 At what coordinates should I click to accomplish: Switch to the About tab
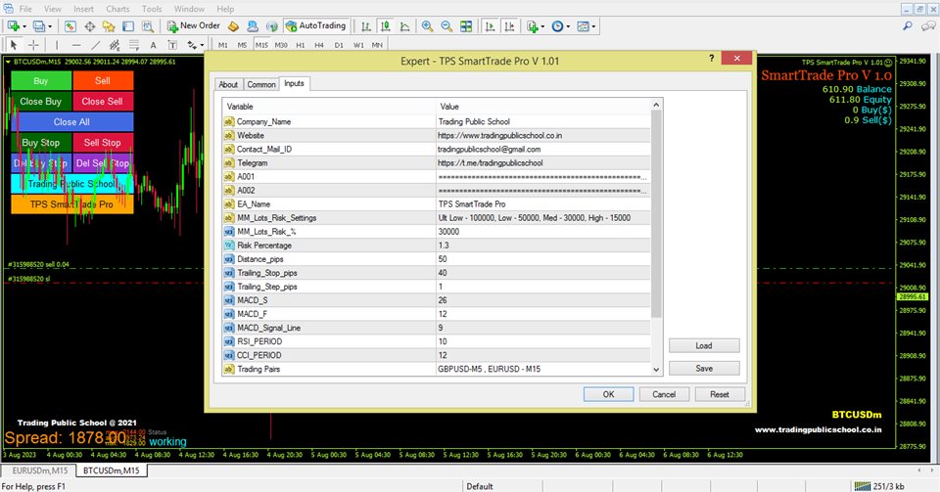click(228, 84)
